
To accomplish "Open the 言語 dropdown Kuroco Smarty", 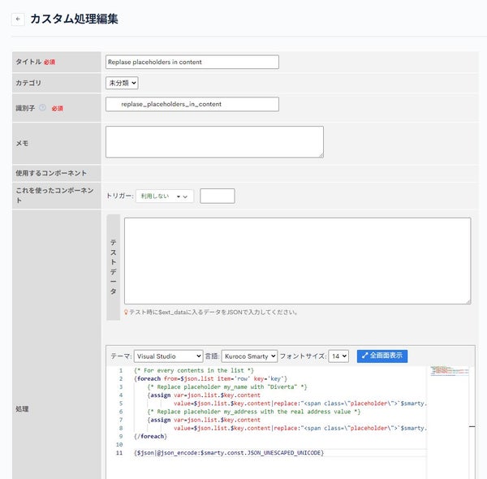I will coord(249,356).
